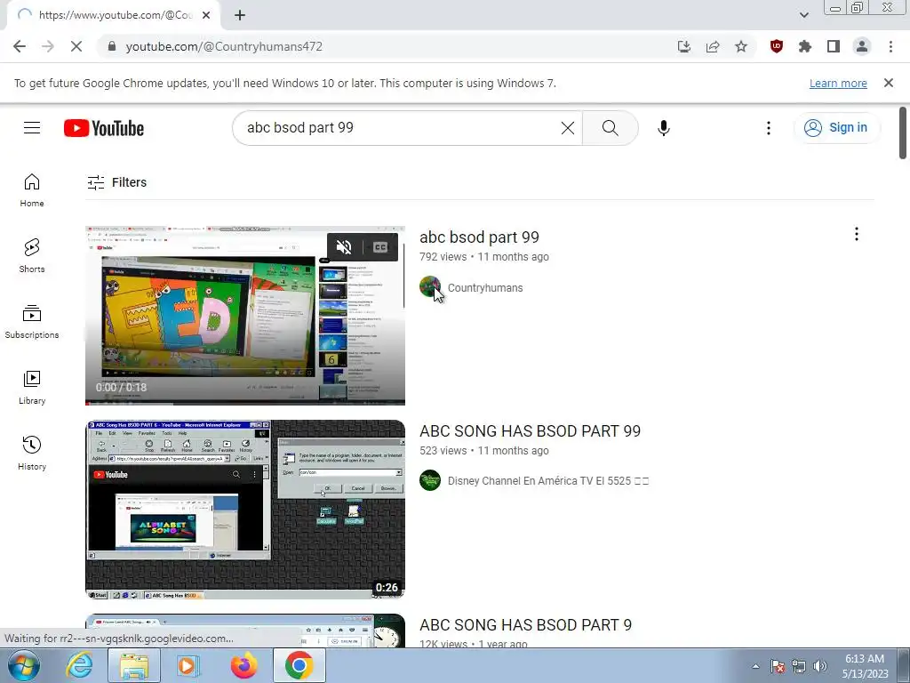
Task: Toggle captions on preview video
Action: pos(380,247)
